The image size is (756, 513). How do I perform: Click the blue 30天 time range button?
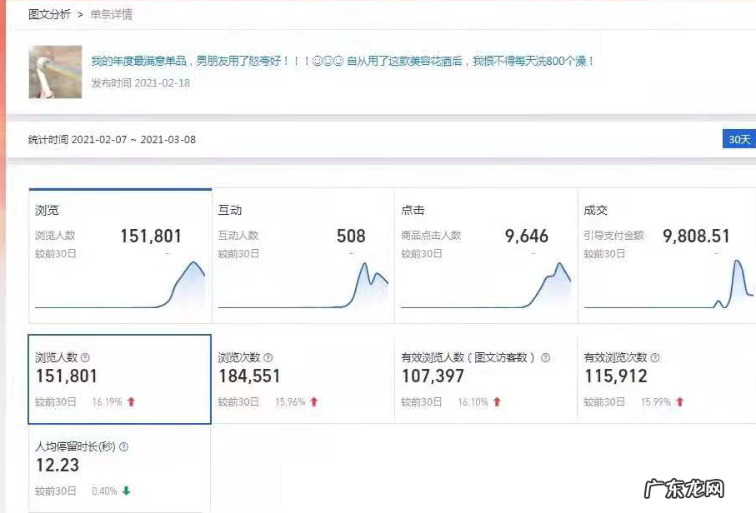(737, 139)
